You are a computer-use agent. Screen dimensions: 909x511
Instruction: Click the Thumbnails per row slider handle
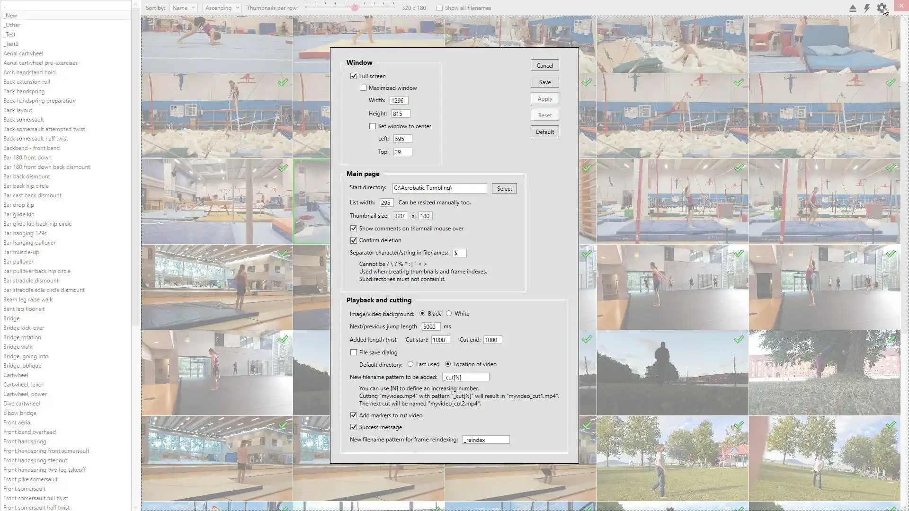(355, 8)
